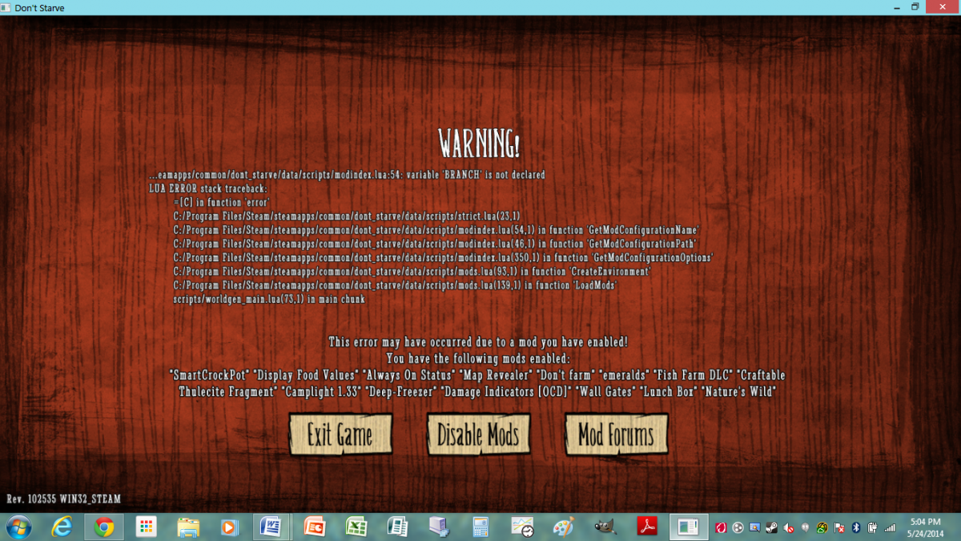Click the 'CreateEnvironment' traceback line
The width and height of the screenshot is (961, 541).
point(411,272)
